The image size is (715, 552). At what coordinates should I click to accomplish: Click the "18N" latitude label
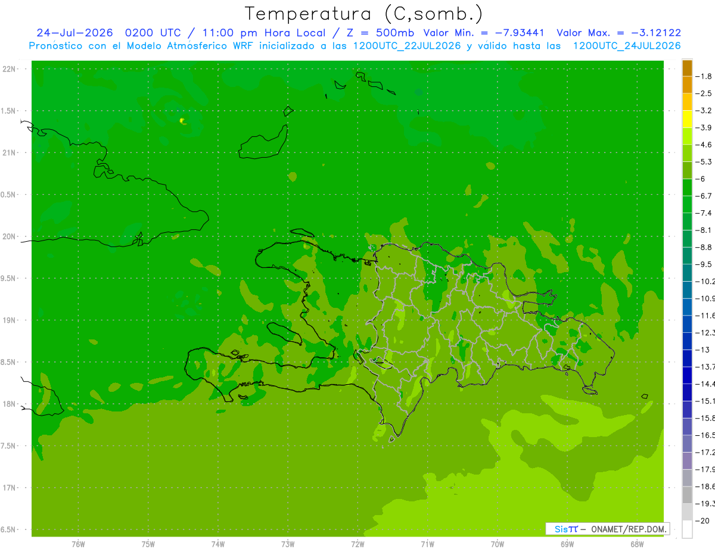click(x=9, y=404)
